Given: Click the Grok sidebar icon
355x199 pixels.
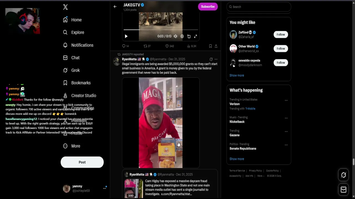Looking at the screenshot, I should 65,70.
